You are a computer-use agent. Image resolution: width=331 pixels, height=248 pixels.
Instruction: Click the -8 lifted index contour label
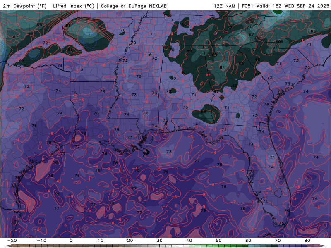click(203, 194)
